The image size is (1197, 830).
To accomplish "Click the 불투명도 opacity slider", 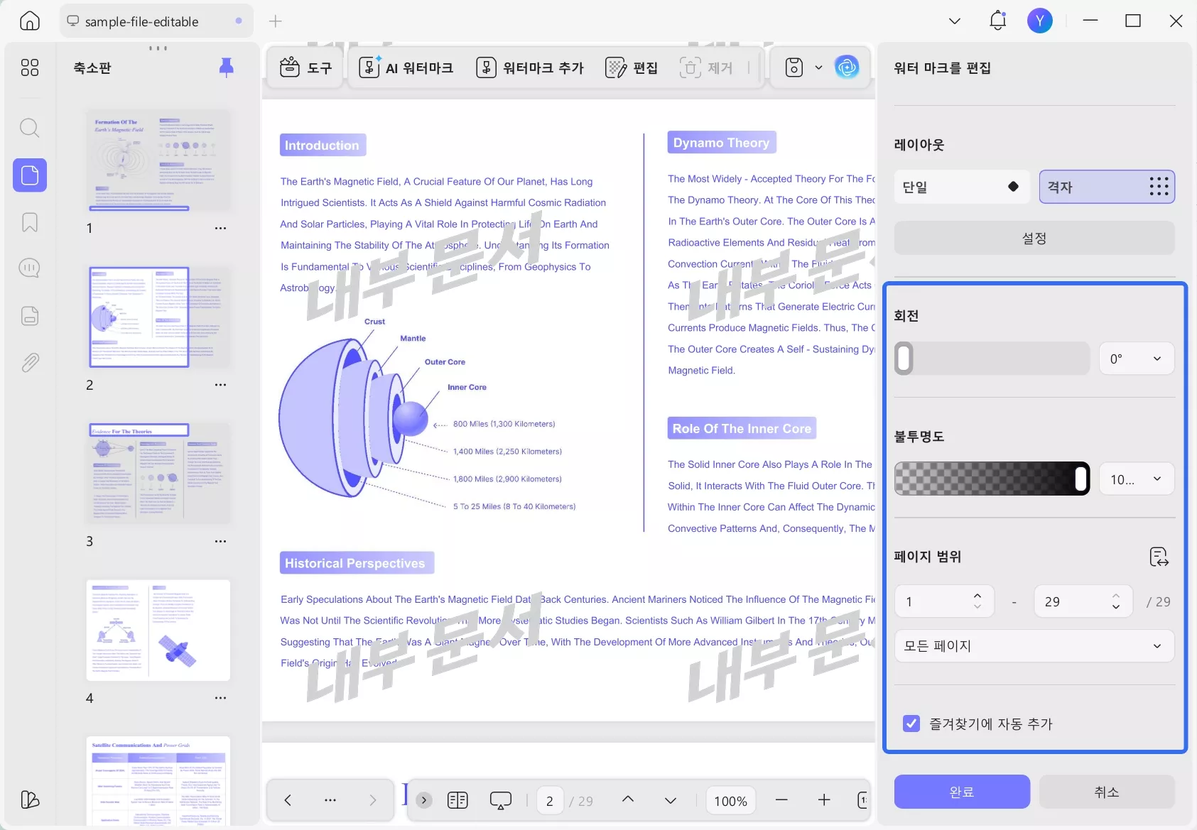I will coord(992,479).
